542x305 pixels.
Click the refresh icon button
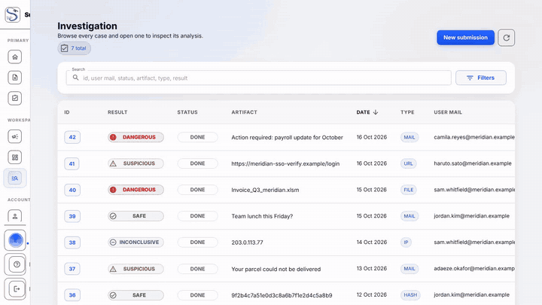(506, 38)
